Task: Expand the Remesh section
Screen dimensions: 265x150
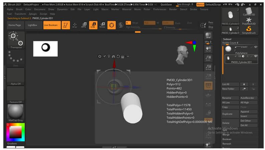Action: point(227,144)
